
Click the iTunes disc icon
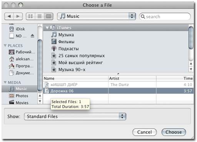(x=53, y=27)
